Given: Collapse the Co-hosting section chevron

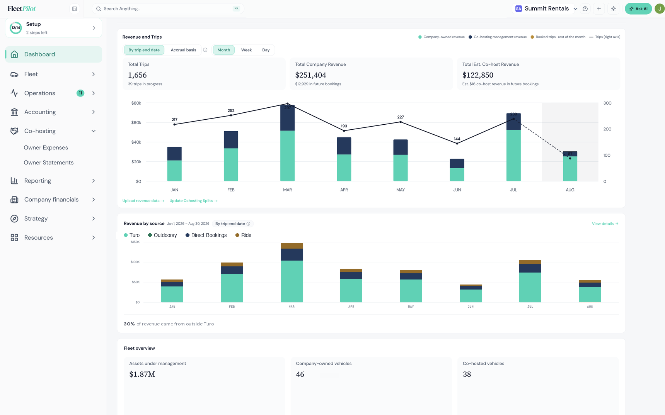Looking at the screenshot, I should [94, 131].
